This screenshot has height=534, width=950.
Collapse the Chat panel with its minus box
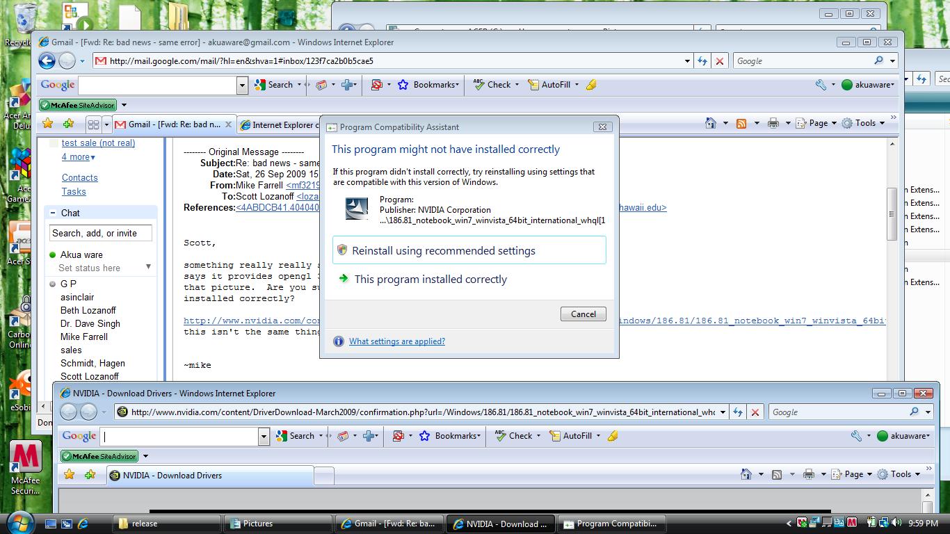point(53,213)
